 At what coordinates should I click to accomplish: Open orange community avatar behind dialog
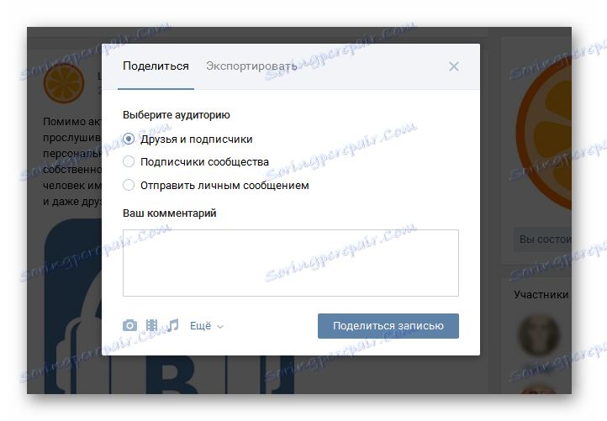[544, 134]
